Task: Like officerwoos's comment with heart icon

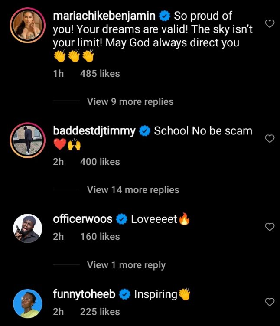Action: pos(270,227)
